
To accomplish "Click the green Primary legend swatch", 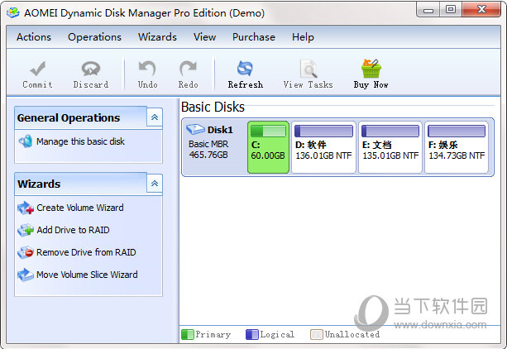I will 188,334.
